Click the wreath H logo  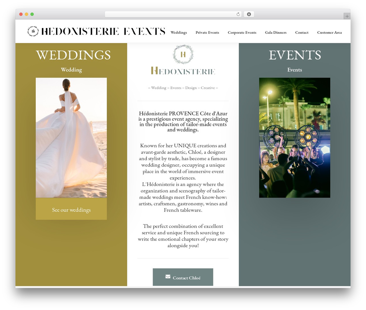coord(183,54)
